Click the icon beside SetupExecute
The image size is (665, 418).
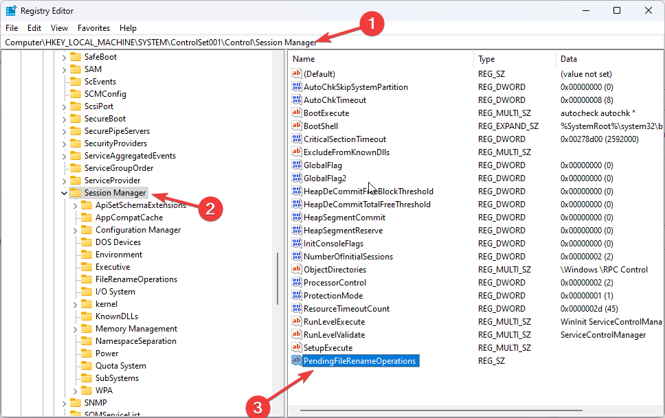pos(297,347)
